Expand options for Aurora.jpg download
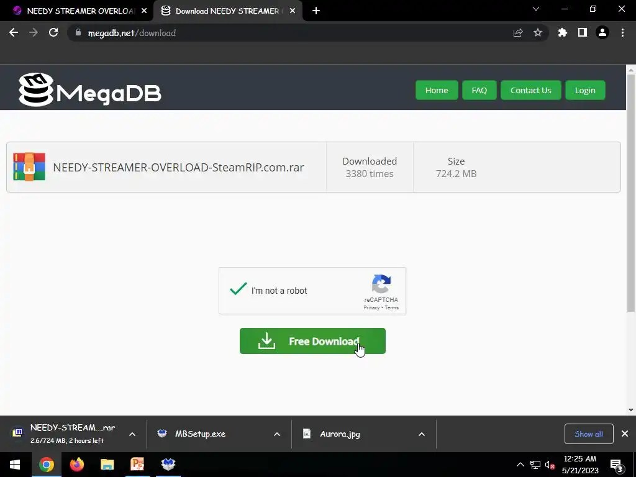 coord(422,434)
